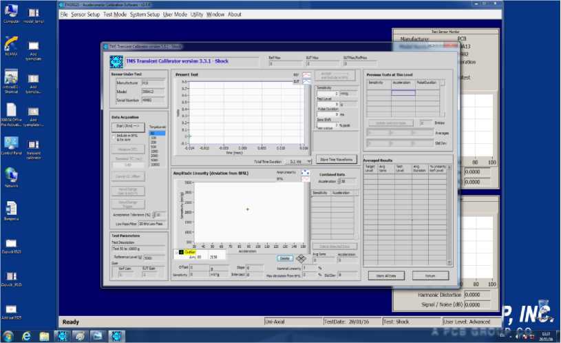Viewport: 561px width, 343px height.
Task: Select the 50 value in the target level list
Action: pyautogui.click(x=156, y=132)
